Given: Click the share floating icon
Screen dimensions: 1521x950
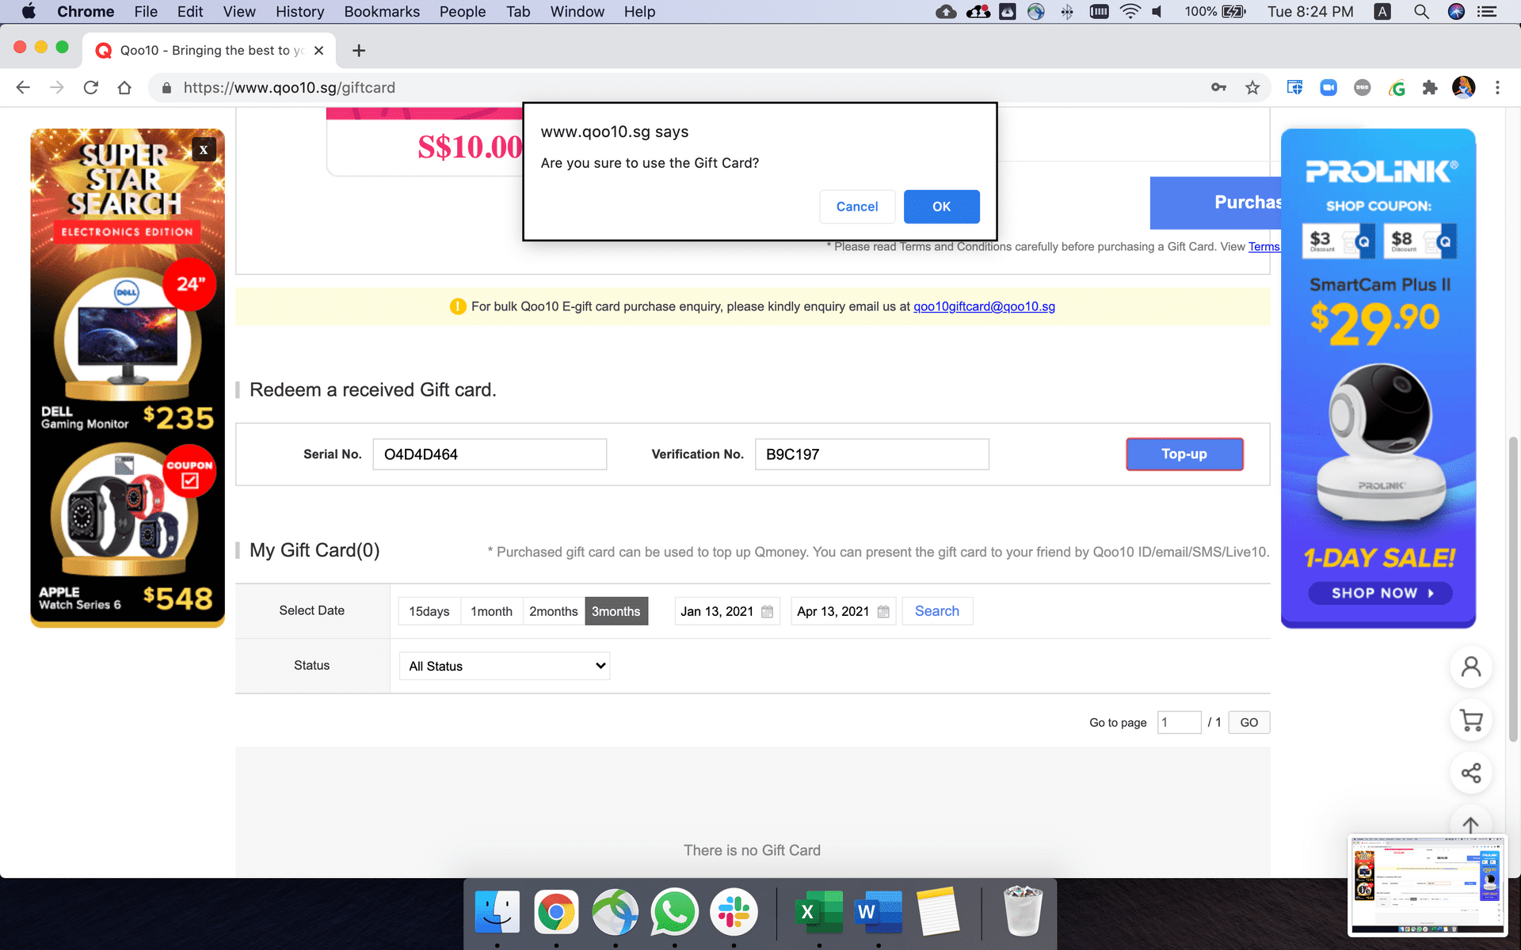Looking at the screenshot, I should tap(1471, 773).
